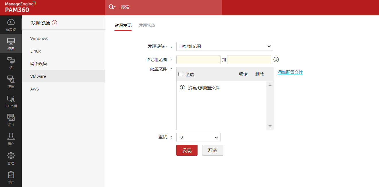Screen dimensions: 379x187
Task: Tick the 全选 select-all checkbox
Action: click(180, 74)
